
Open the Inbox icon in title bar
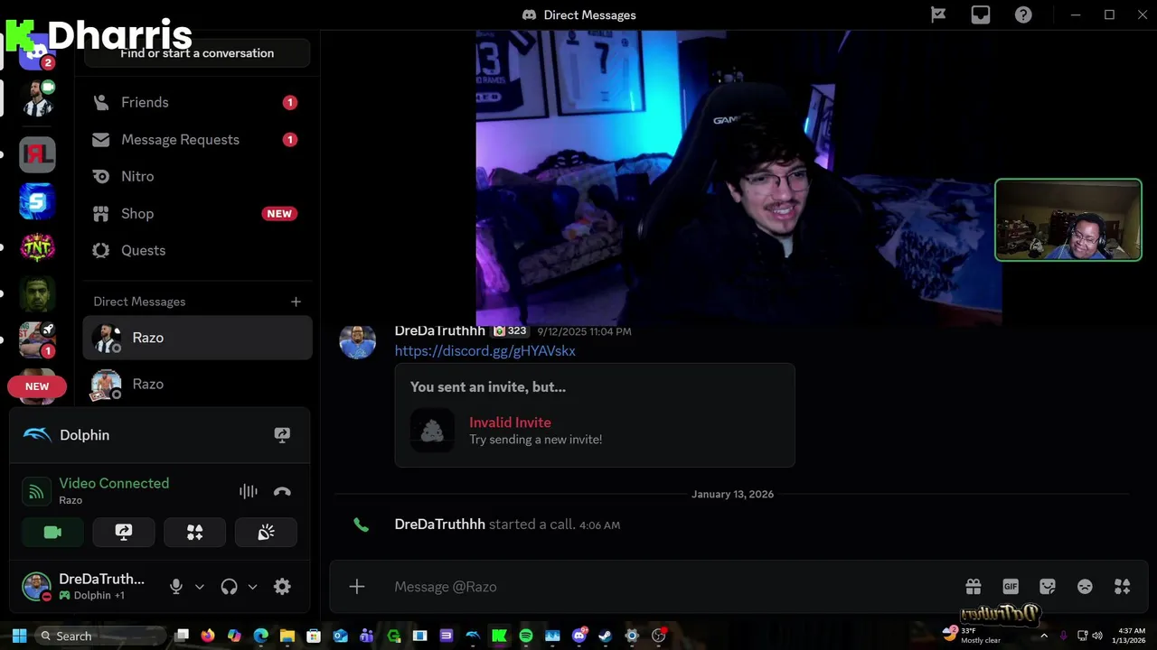click(x=981, y=14)
